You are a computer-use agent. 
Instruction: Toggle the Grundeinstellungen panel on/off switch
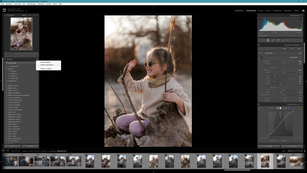(259, 45)
